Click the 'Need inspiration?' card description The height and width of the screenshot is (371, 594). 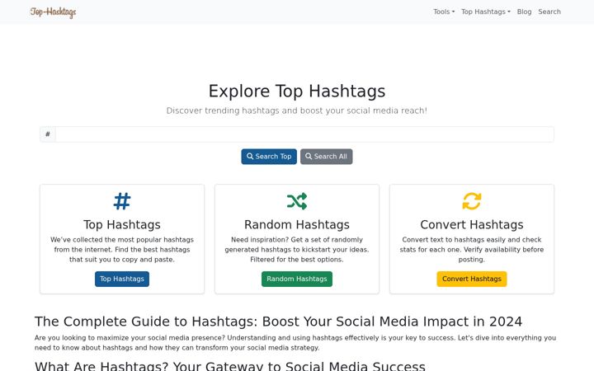point(297,250)
